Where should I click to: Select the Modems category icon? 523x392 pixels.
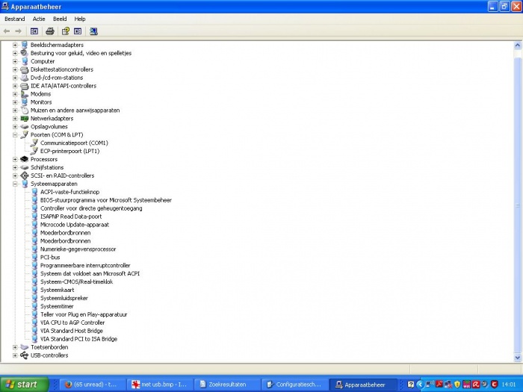[25, 94]
